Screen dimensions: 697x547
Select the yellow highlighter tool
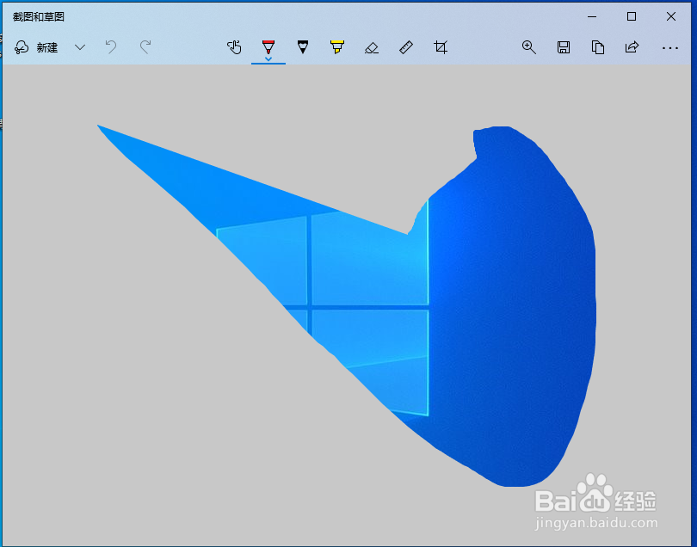(337, 47)
